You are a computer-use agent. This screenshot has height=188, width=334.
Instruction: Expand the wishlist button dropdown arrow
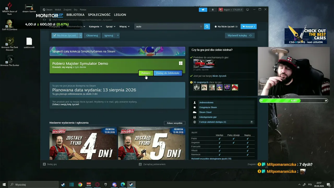tap(81, 36)
